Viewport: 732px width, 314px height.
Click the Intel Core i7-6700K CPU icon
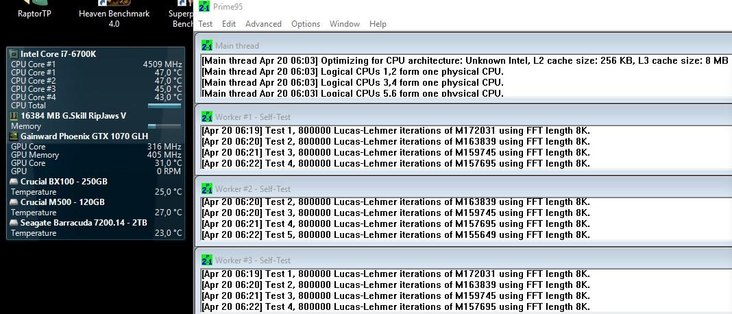click(x=14, y=54)
